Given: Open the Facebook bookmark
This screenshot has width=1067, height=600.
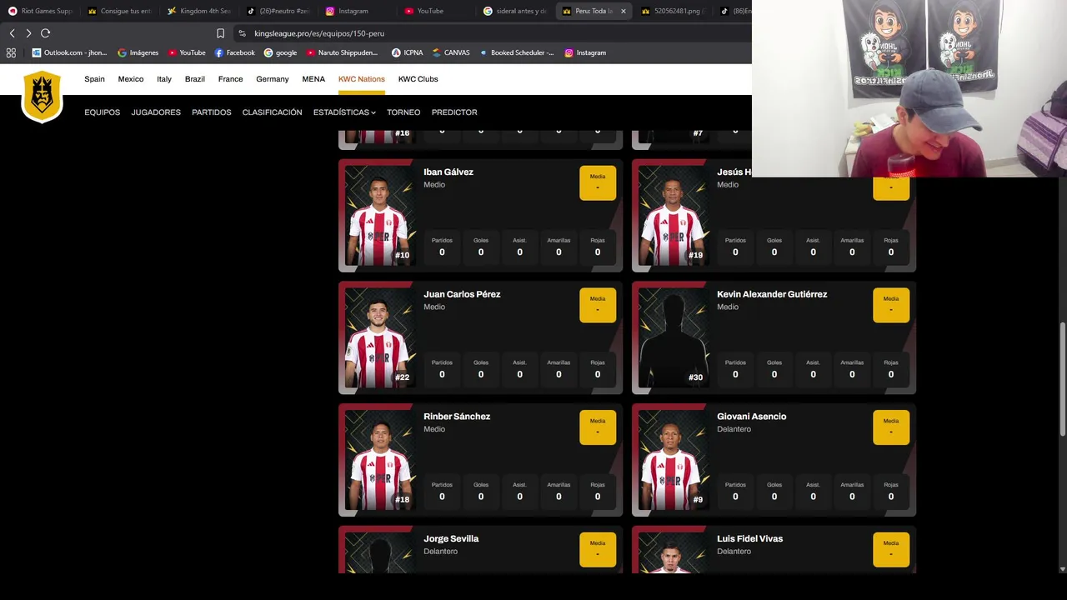Looking at the screenshot, I should (235, 52).
